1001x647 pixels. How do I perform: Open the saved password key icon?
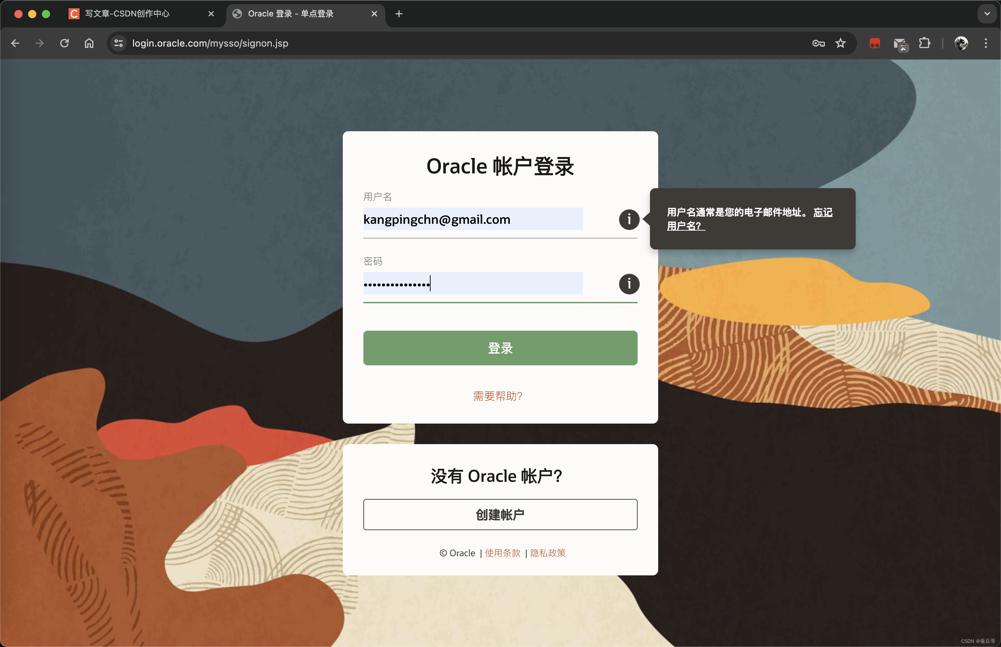click(818, 43)
